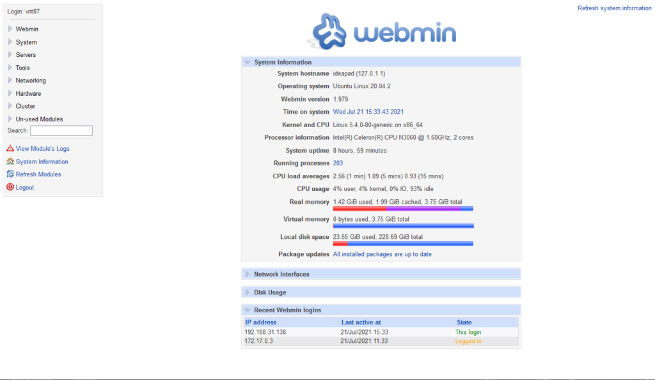Click hostname value ideapad (127.0.1.1)
This screenshot has width=655, height=380.
point(359,73)
